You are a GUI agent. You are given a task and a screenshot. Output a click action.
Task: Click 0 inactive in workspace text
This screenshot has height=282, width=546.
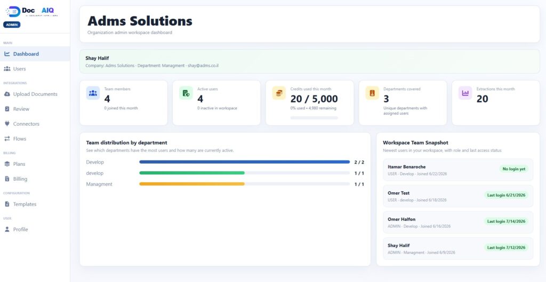pos(218,108)
